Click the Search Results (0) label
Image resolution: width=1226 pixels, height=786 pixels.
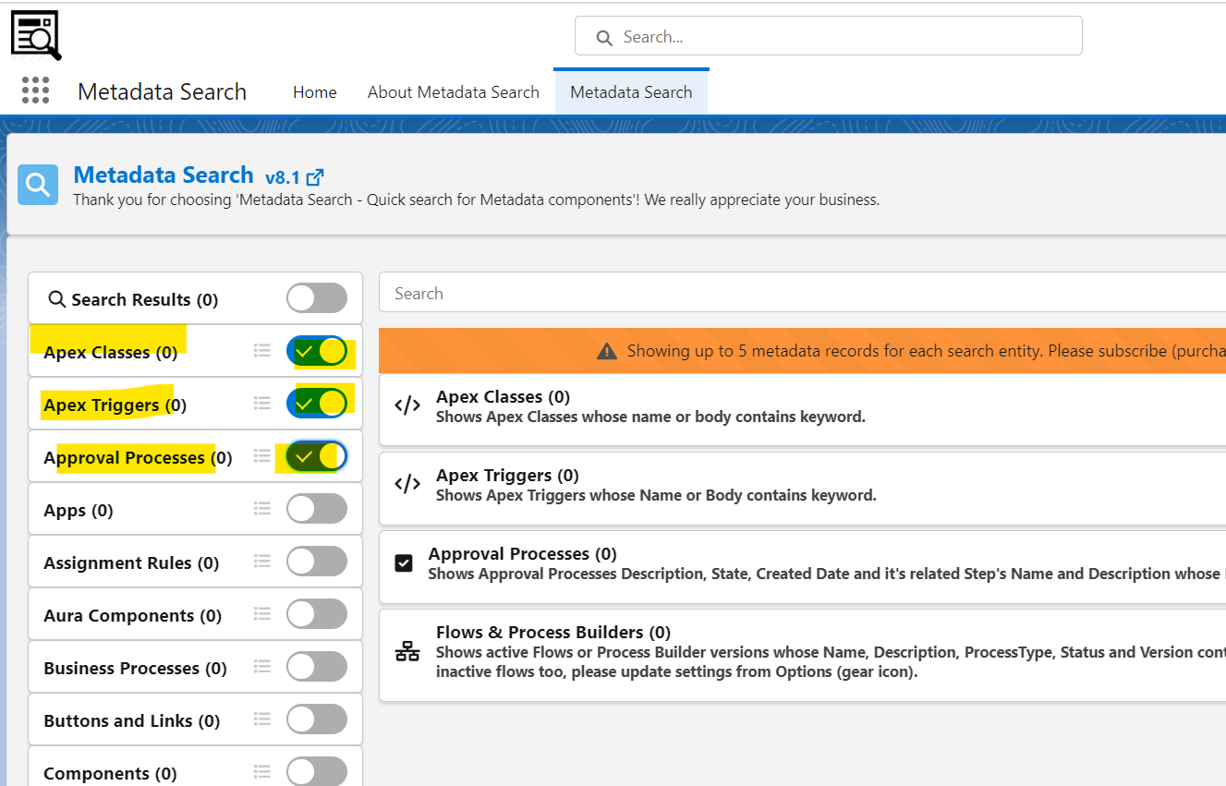[145, 299]
